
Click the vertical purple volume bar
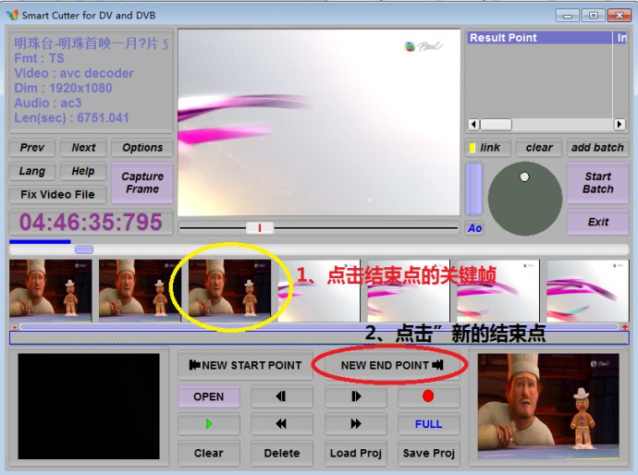pyautogui.click(x=474, y=189)
